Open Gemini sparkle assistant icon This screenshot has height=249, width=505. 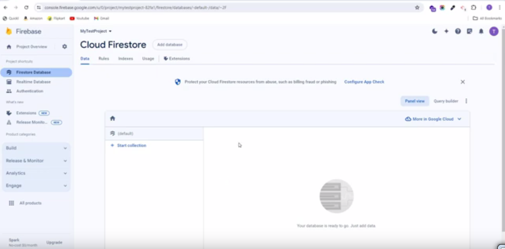[446, 31]
